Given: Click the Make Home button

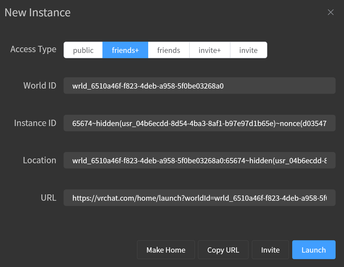Looking at the screenshot, I should 166,250.
